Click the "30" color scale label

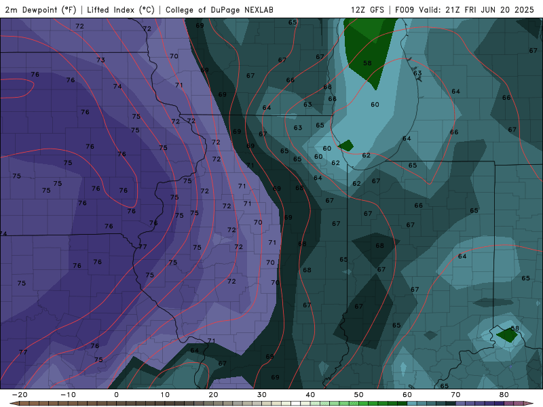point(262,395)
